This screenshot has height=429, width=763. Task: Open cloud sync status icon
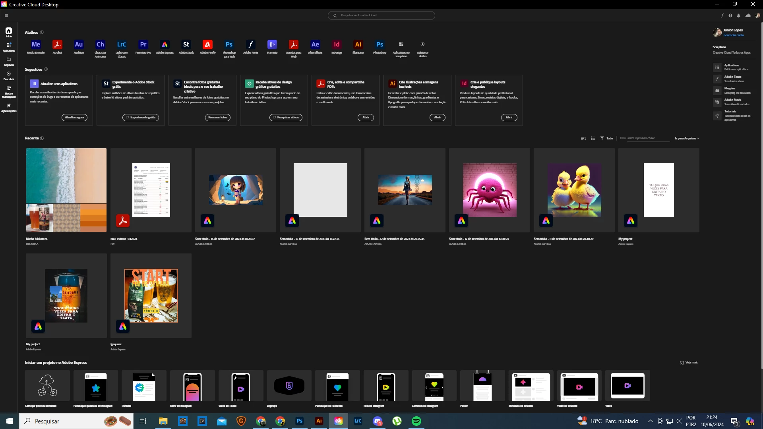(x=748, y=15)
